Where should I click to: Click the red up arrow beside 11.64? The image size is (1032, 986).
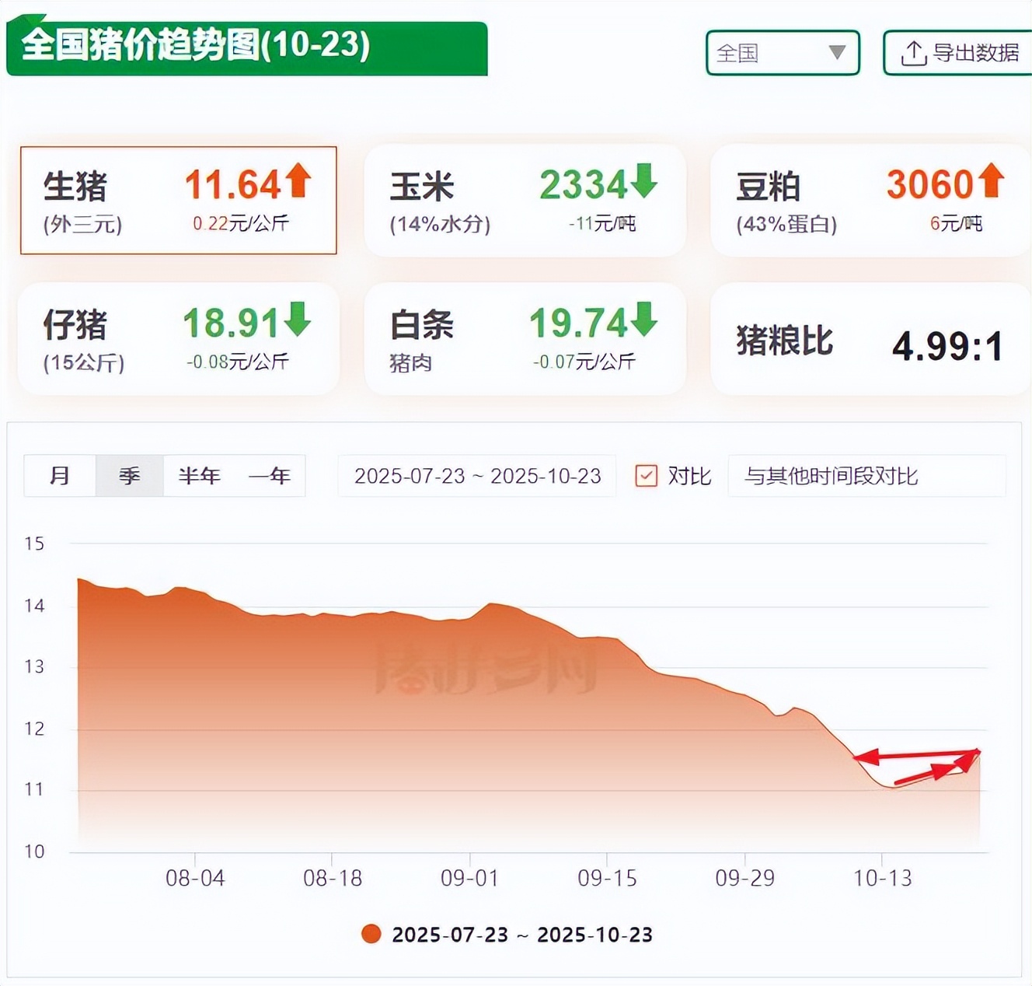pyautogui.click(x=298, y=180)
